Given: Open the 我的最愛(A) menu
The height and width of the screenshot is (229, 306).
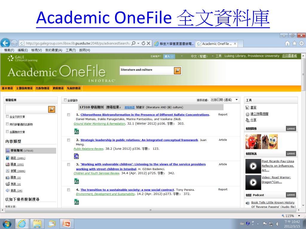Looking at the screenshot, I should 54,50.
